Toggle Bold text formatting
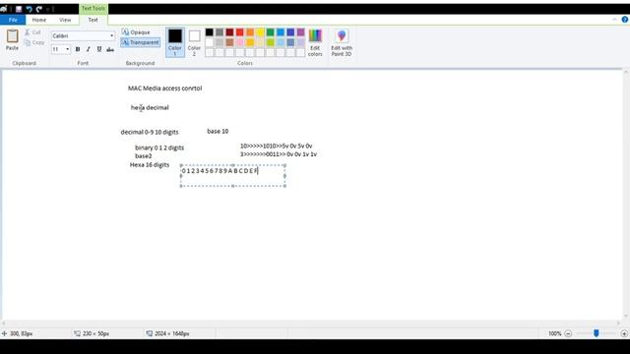The image size is (630, 354). 78,49
